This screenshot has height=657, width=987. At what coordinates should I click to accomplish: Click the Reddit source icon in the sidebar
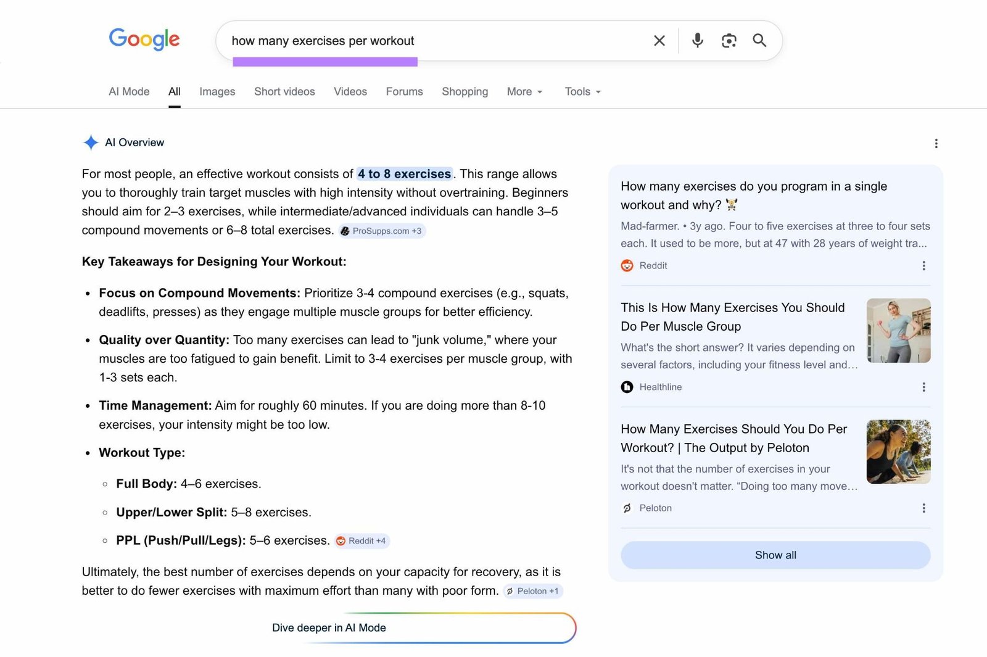(627, 266)
